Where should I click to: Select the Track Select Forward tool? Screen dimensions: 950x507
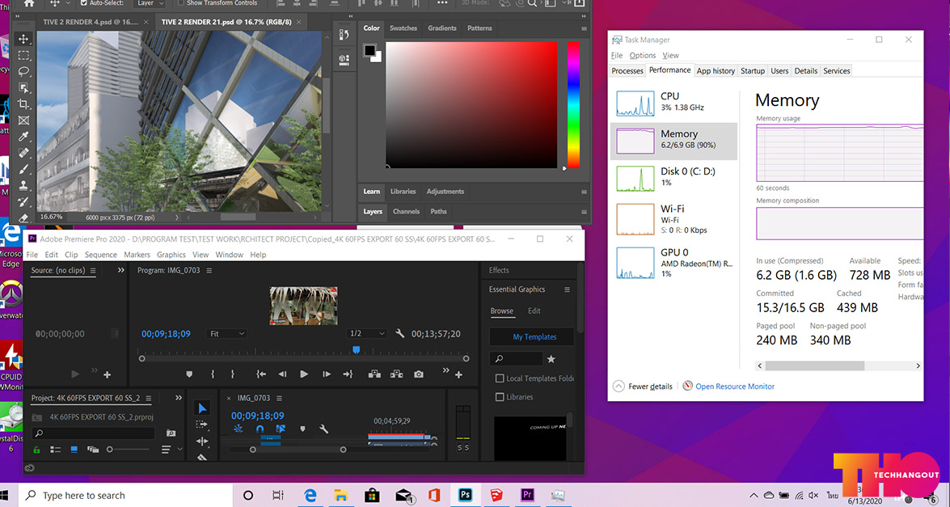202,425
